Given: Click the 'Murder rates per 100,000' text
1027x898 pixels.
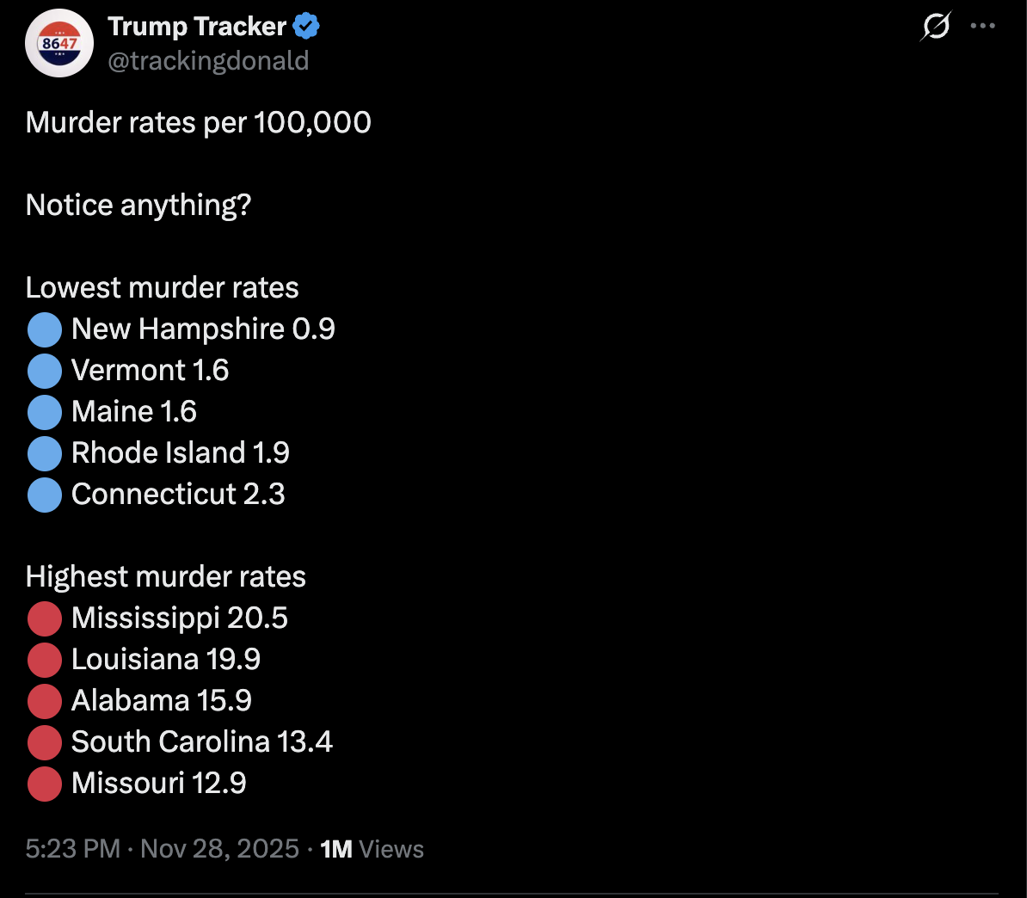Looking at the screenshot, I should click(x=199, y=123).
